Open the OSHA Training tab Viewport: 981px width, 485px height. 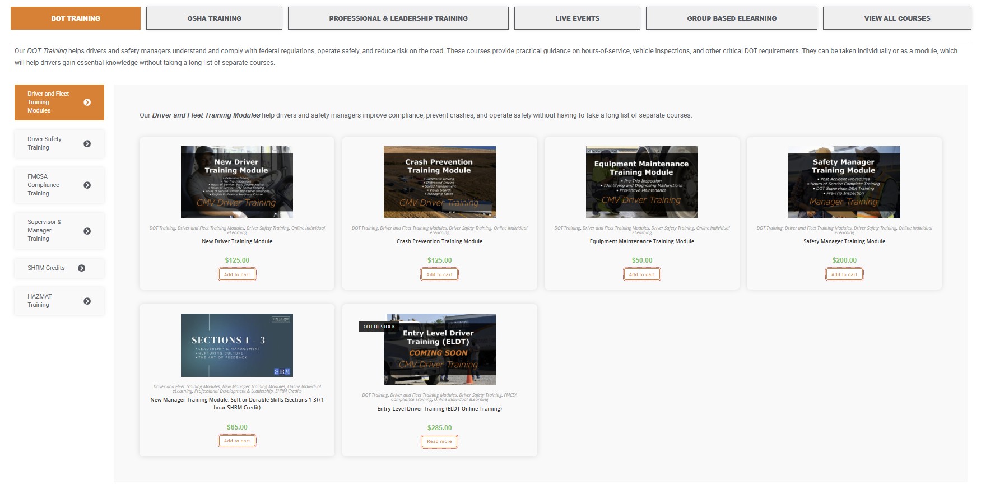click(214, 18)
